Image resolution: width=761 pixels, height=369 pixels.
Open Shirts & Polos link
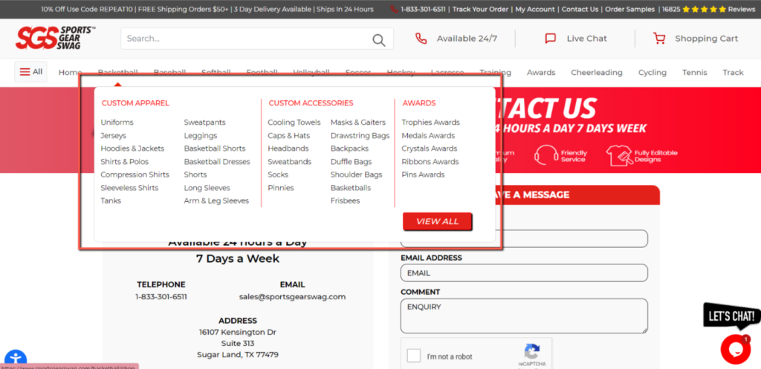tap(125, 161)
